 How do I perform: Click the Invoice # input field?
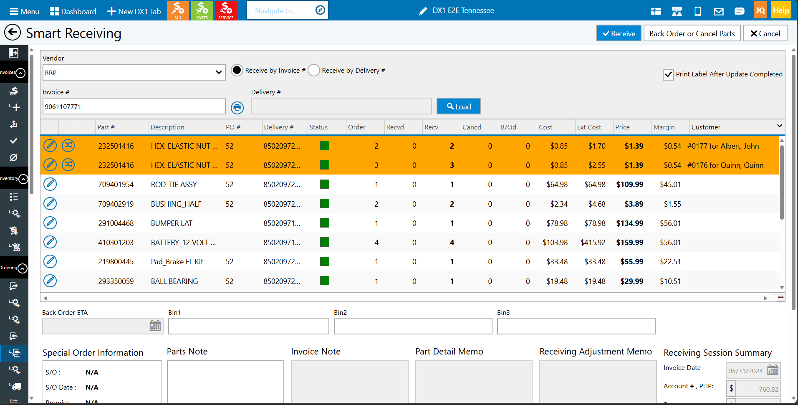pos(134,106)
